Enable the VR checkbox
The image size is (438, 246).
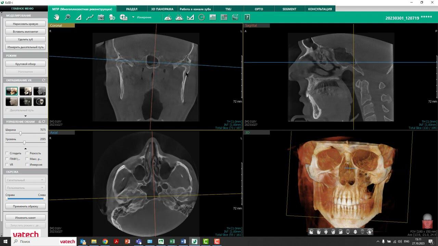tap(7, 165)
